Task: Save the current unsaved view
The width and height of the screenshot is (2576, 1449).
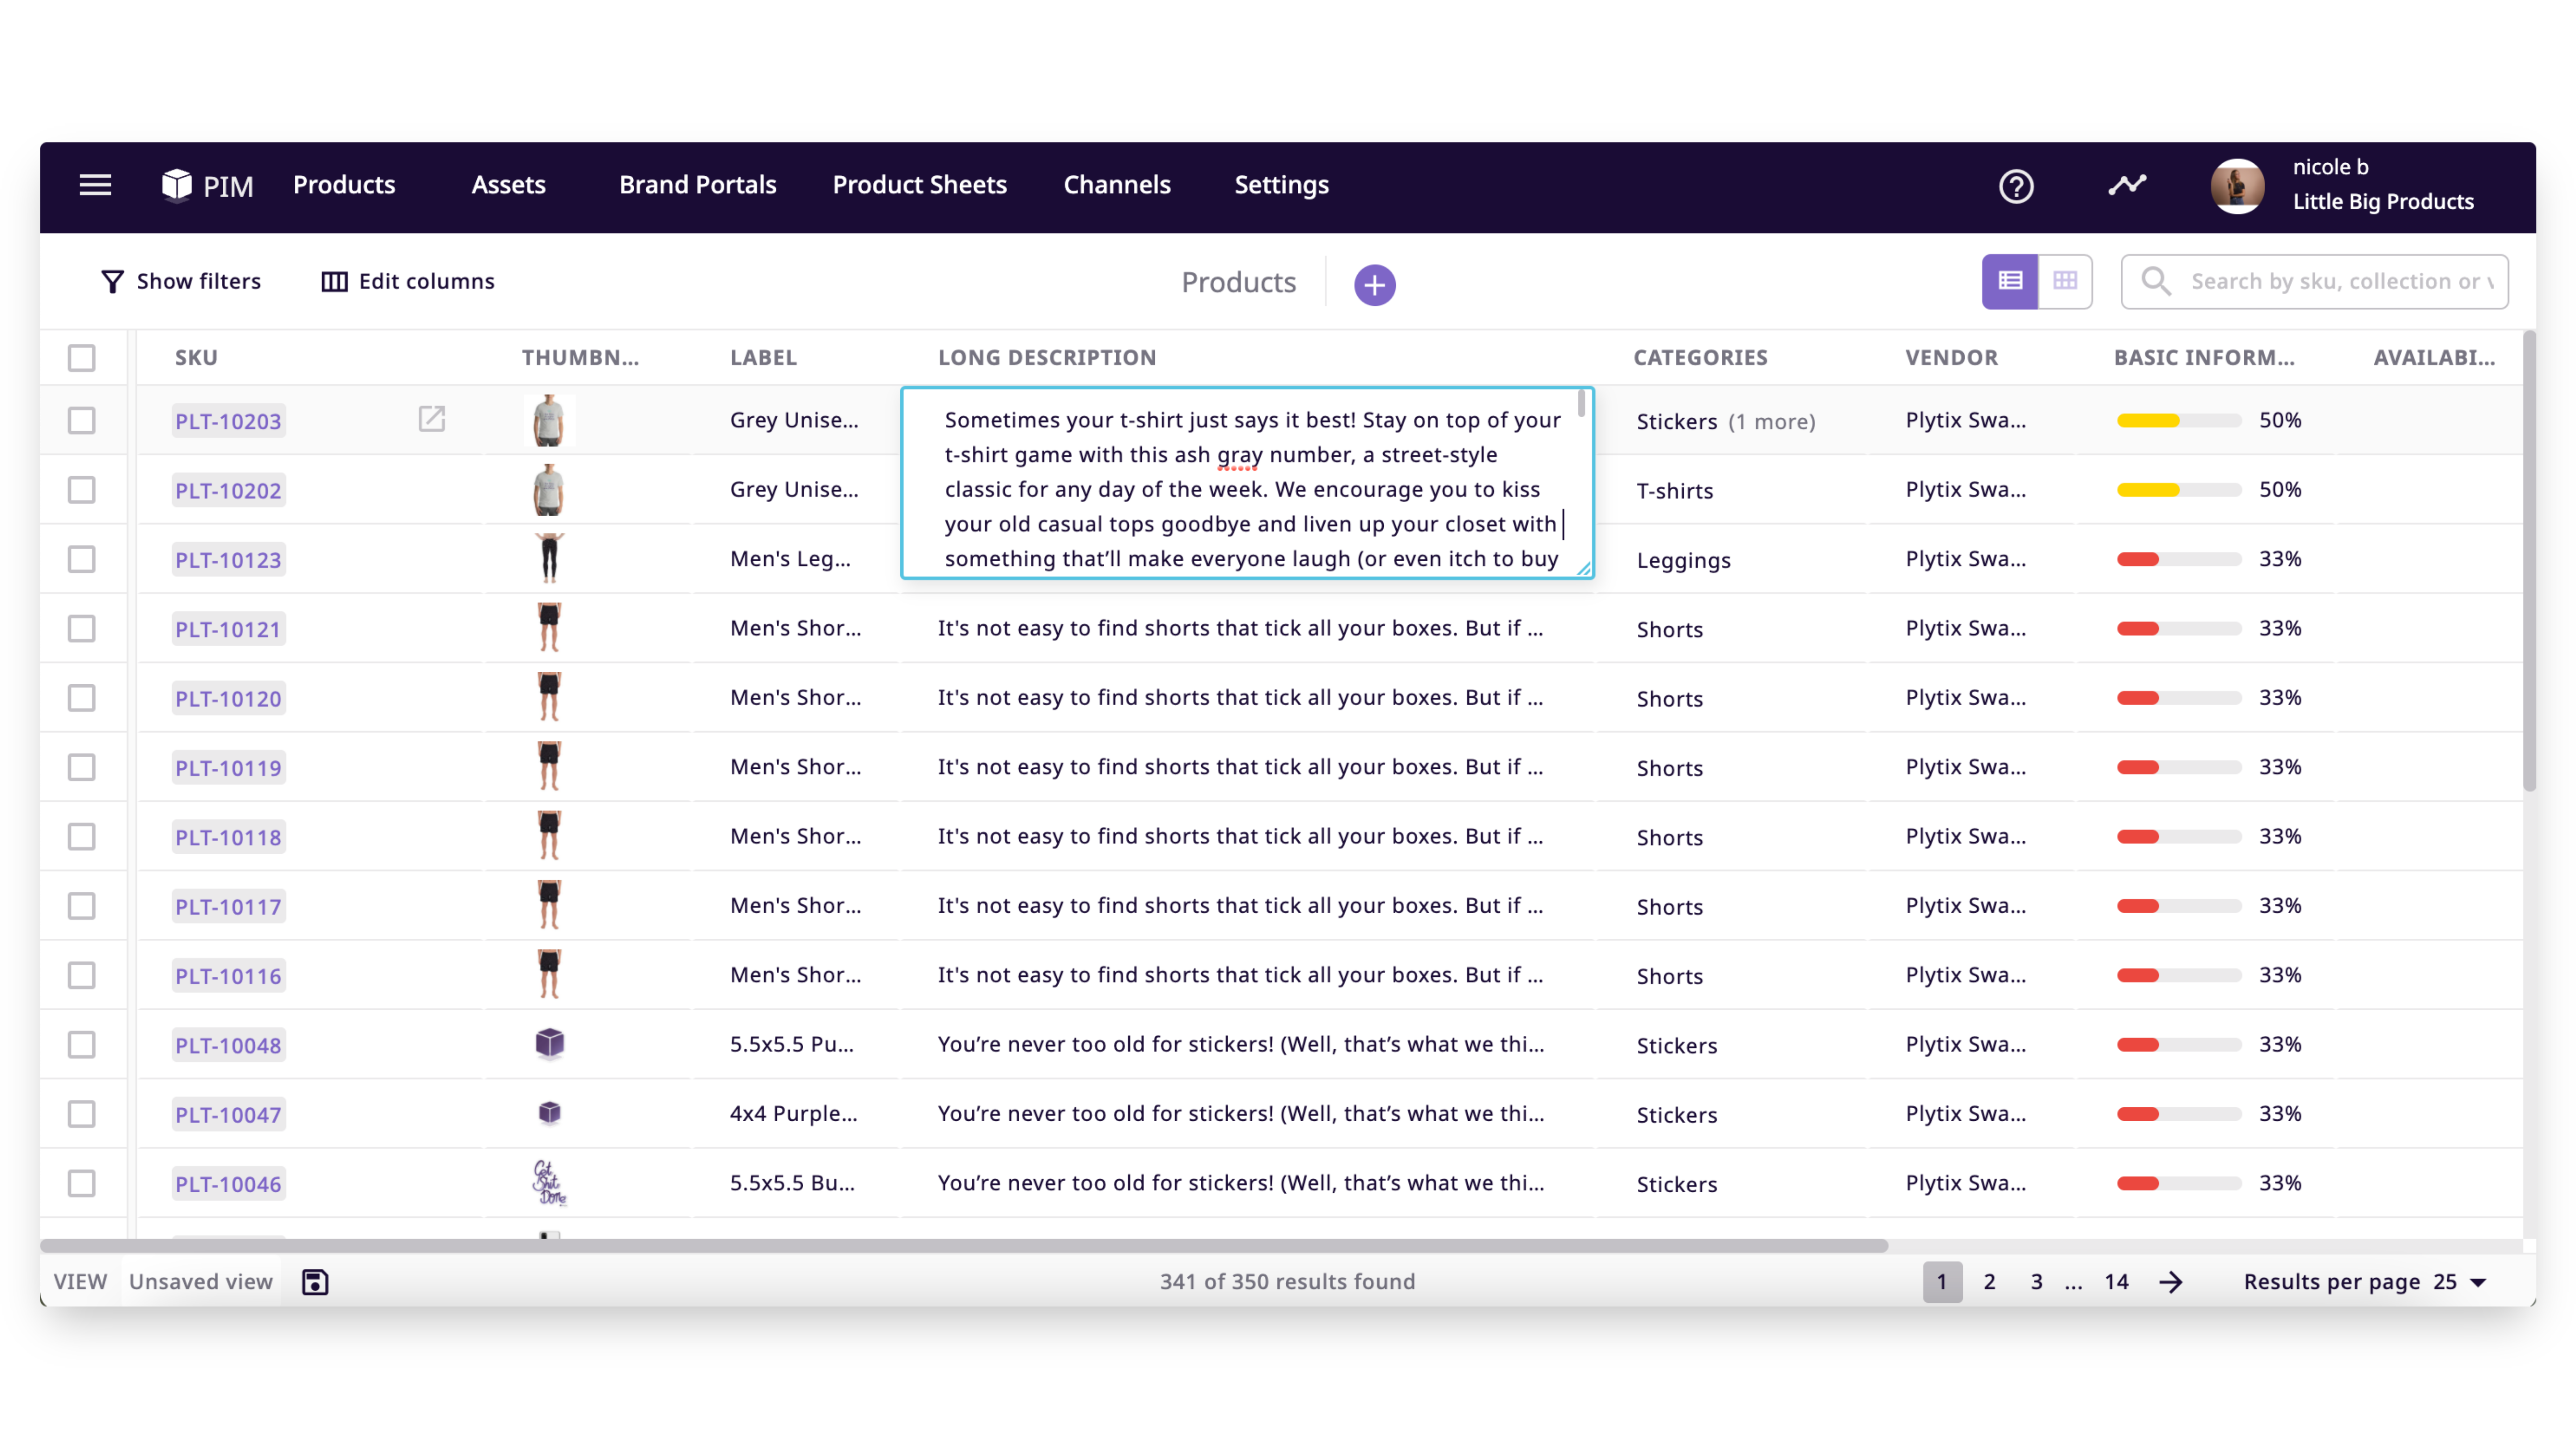Action: point(315,1282)
